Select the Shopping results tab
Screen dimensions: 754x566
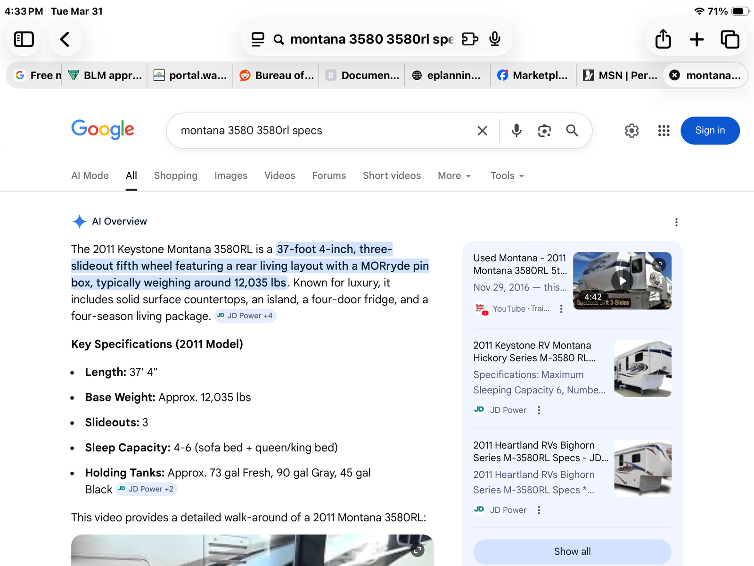pos(175,175)
